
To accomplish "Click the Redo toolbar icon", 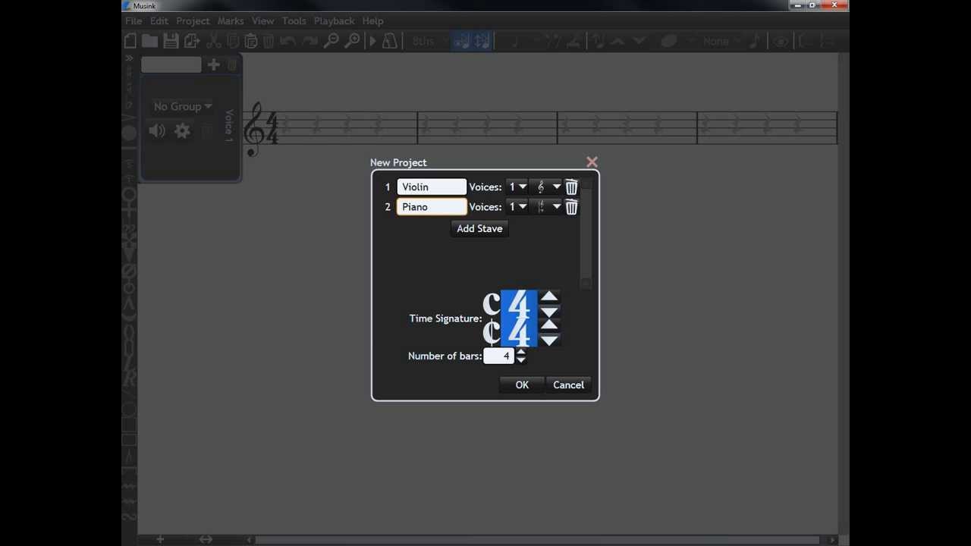I will click(x=310, y=42).
